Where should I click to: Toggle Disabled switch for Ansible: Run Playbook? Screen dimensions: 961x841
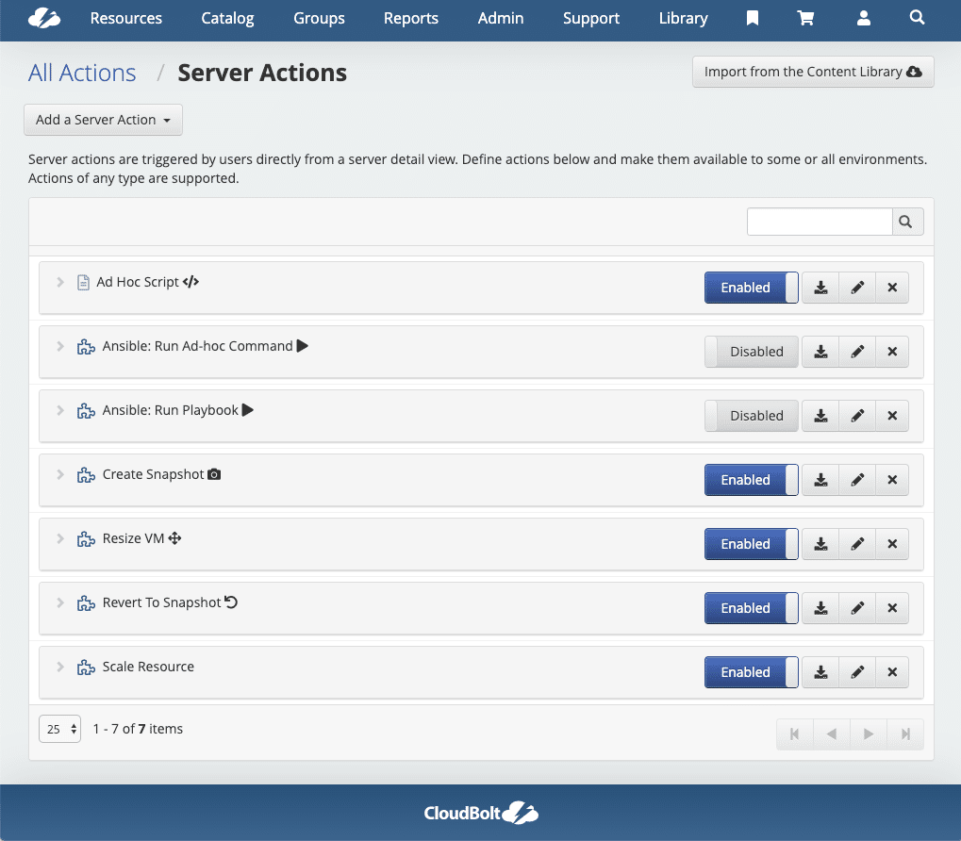(752, 416)
